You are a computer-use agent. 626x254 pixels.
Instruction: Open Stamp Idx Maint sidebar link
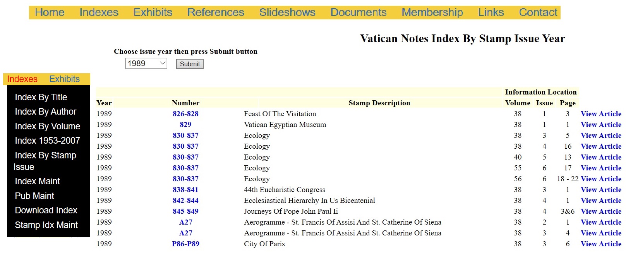tap(46, 225)
